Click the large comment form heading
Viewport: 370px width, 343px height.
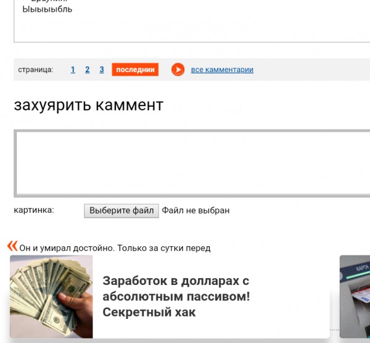(89, 105)
